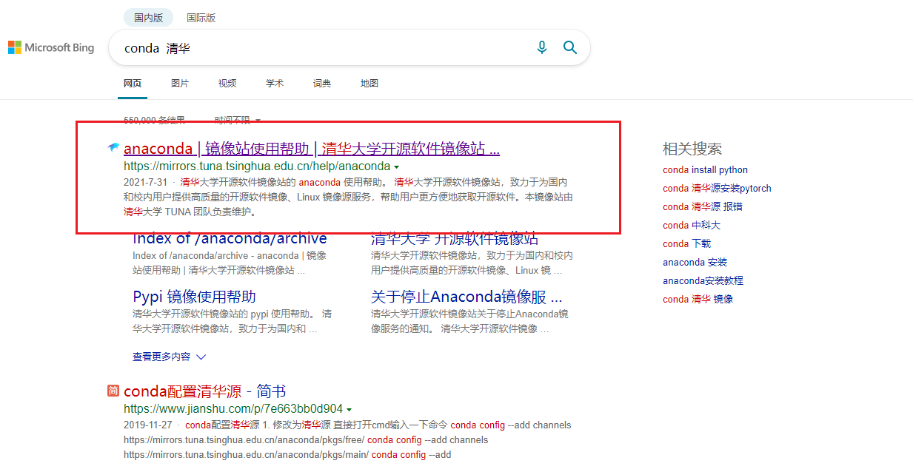Click related search anaconda安装教程
This screenshot has height=472, width=913.
[703, 280]
